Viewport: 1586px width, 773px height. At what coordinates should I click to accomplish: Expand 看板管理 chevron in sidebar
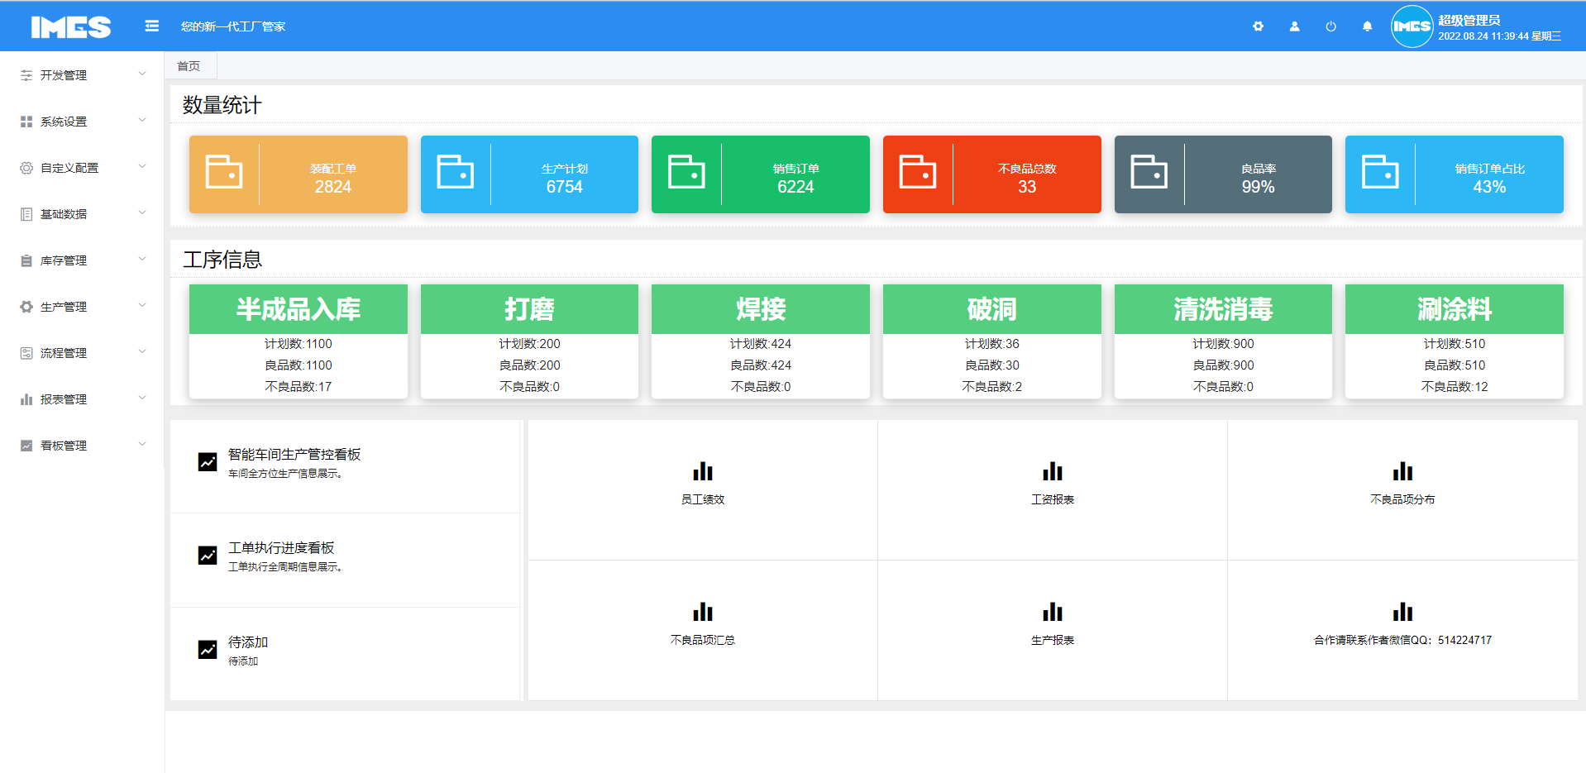[142, 445]
